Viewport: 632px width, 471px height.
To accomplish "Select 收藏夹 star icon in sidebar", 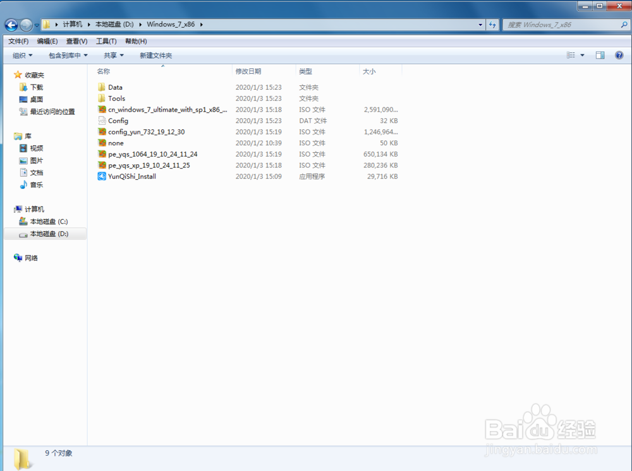I will click(x=18, y=75).
